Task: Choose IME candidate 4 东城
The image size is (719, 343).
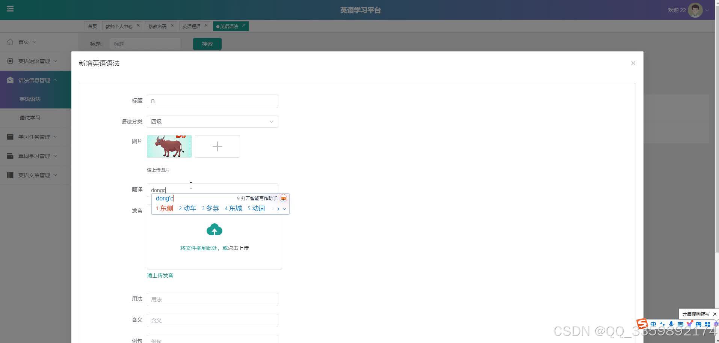Action: [x=233, y=208]
